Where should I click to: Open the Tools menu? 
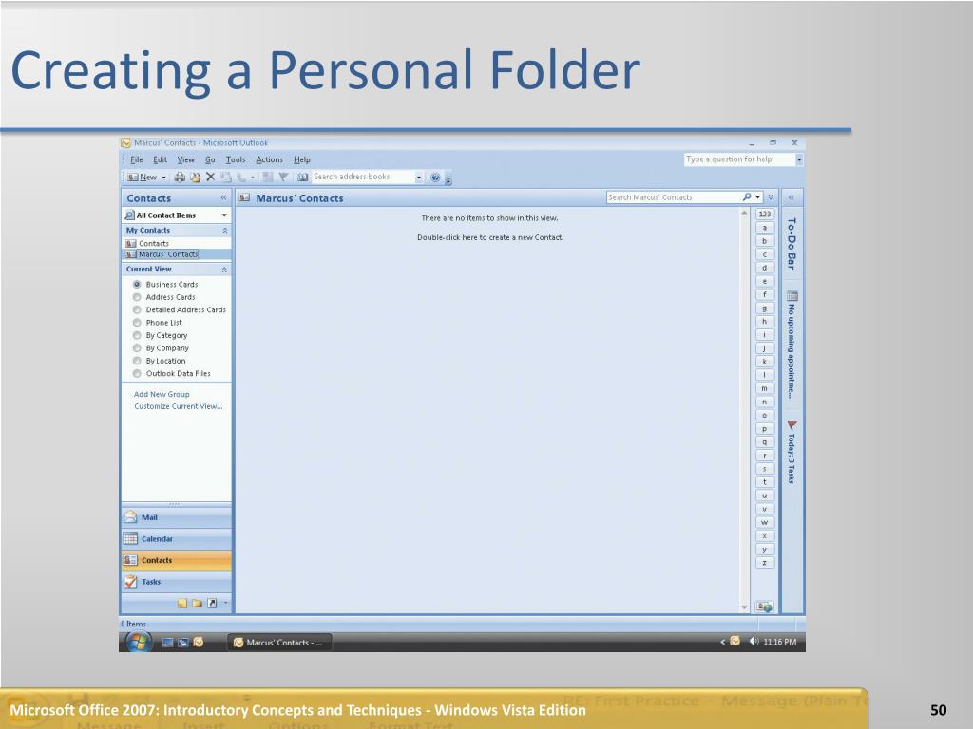pyautogui.click(x=236, y=159)
